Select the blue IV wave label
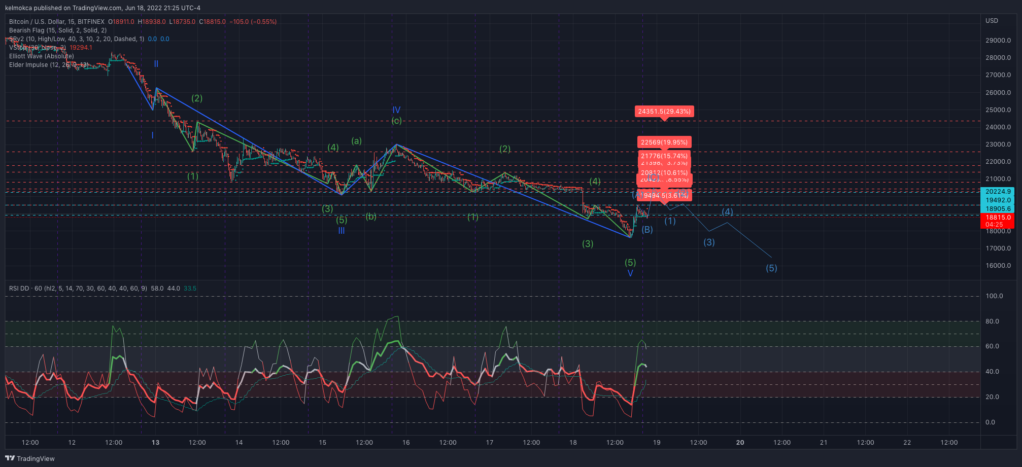Image resolution: width=1022 pixels, height=467 pixels. 396,110
